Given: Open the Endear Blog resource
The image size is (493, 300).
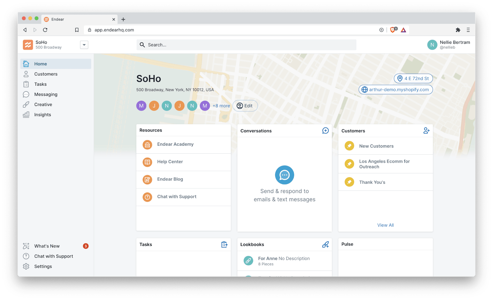Looking at the screenshot, I should [184, 179].
